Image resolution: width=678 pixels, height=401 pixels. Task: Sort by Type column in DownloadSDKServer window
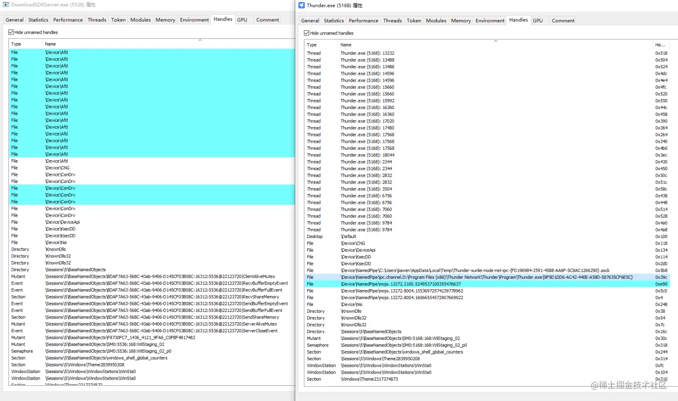pos(26,44)
